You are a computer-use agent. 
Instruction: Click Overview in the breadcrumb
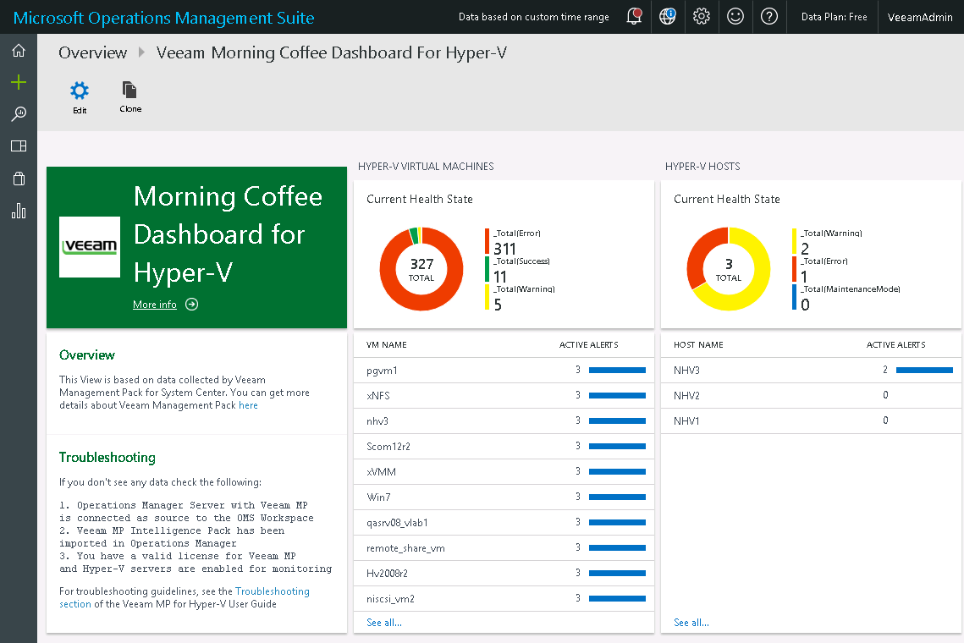[93, 52]
